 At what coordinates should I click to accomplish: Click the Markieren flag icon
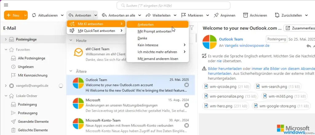tap(183, 15)
